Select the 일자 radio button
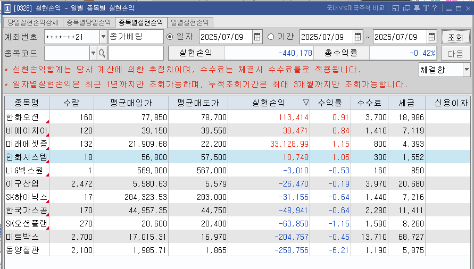The width and height of the screenshot is (474, 269). (170, 37)
